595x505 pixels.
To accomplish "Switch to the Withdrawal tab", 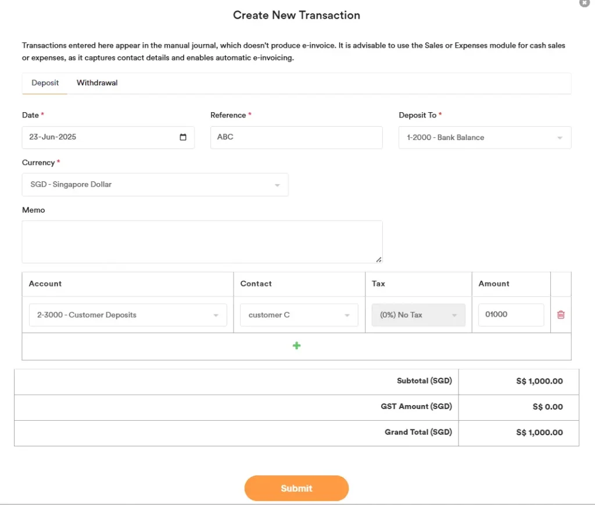I will tap(97, 83).
